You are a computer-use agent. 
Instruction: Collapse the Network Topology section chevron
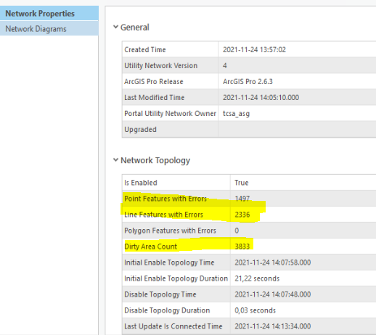[x=116, y=160]
